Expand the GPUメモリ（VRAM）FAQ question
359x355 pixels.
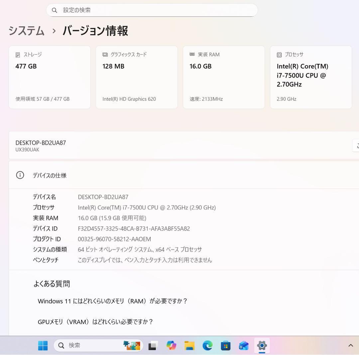(x=95, y=322)
